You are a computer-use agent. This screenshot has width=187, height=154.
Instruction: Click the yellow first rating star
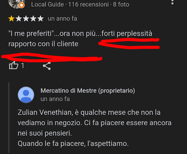[x=11, y=19]
